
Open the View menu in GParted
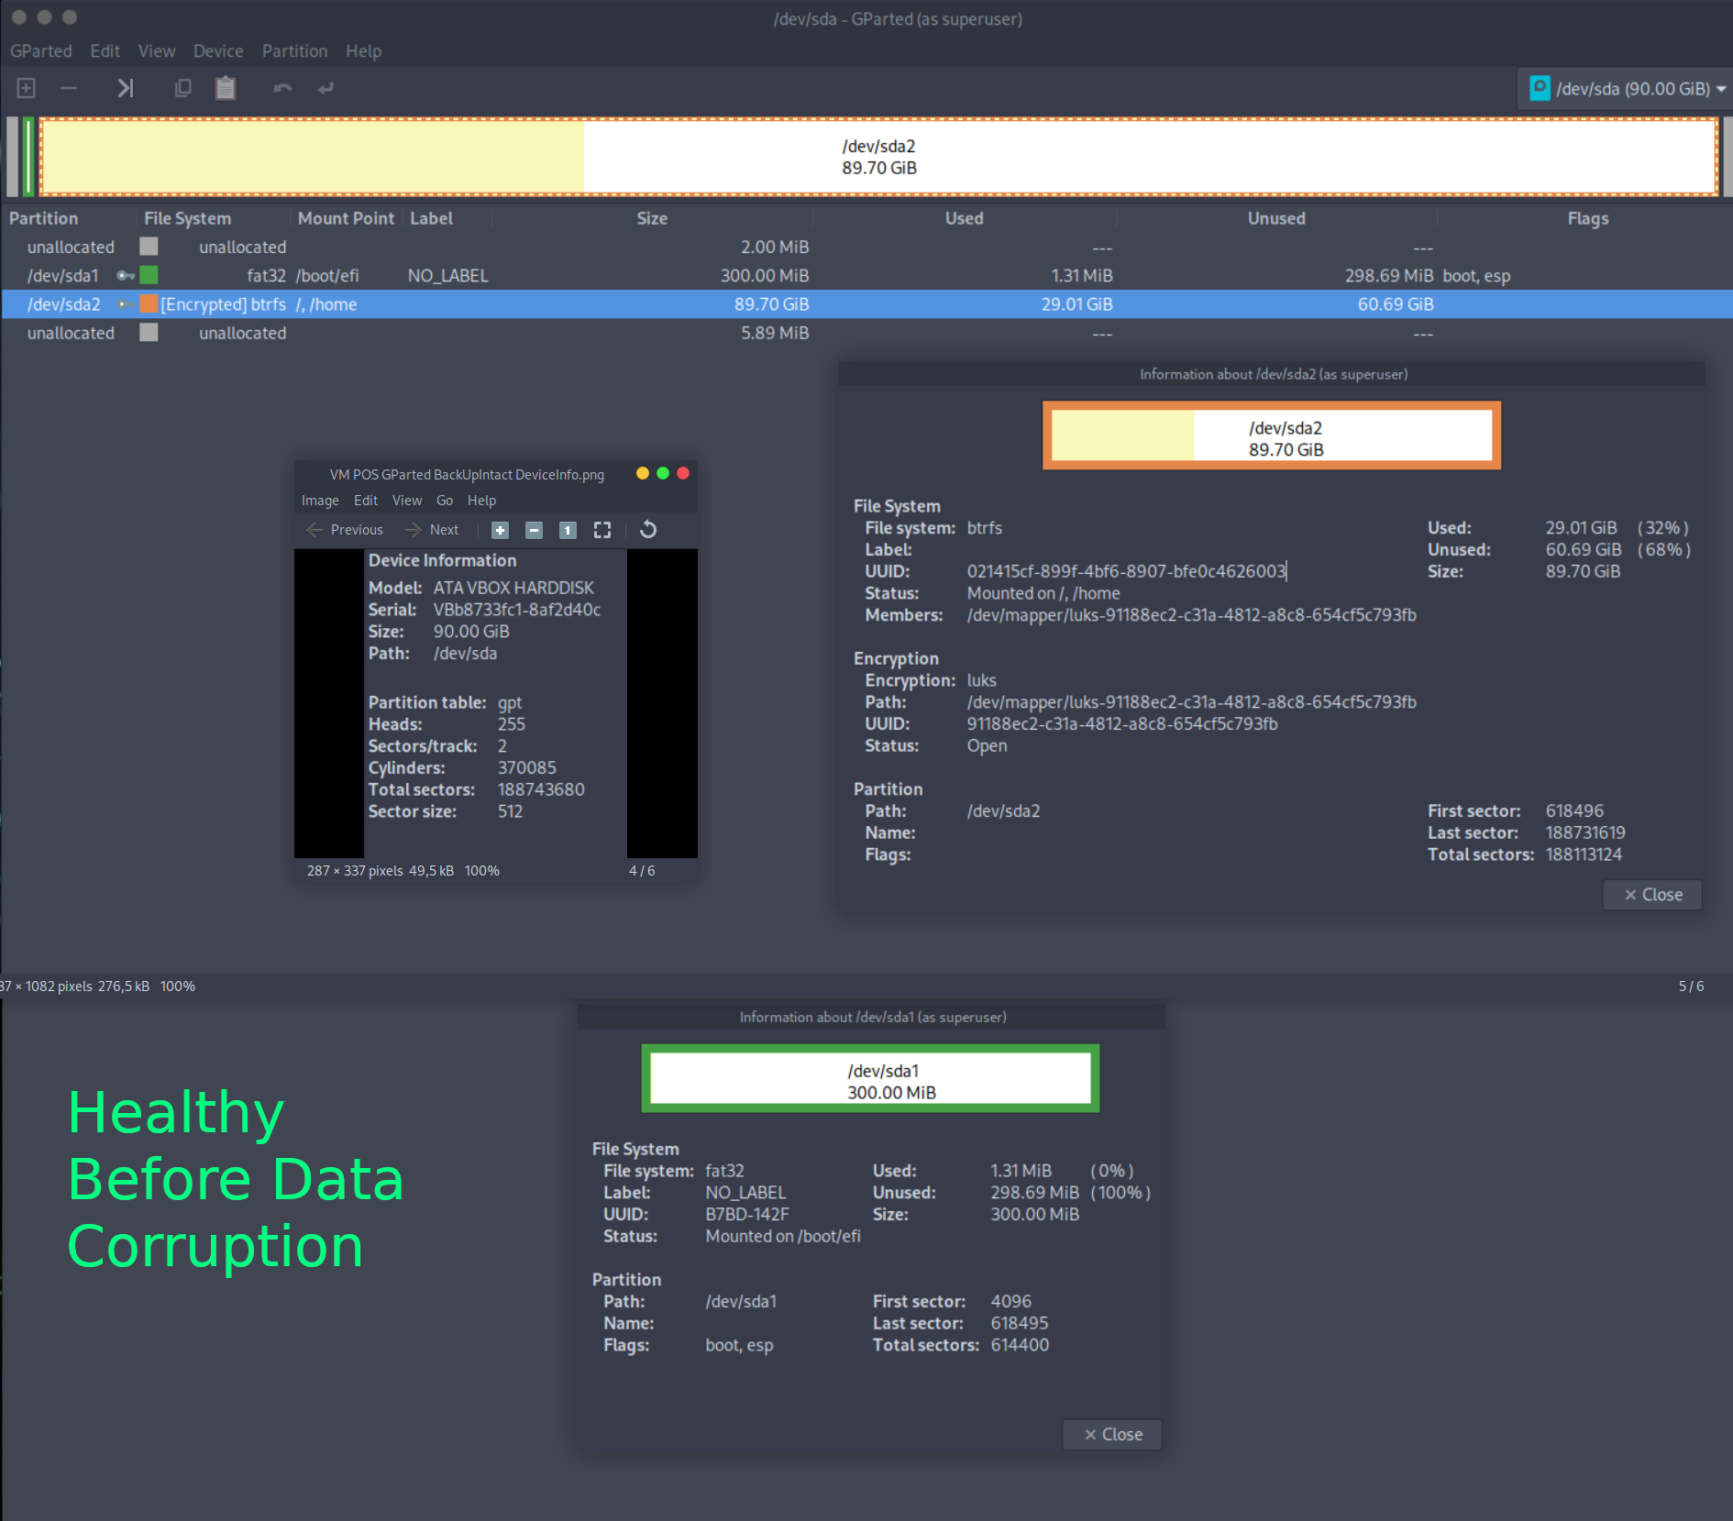coord(157,51)
